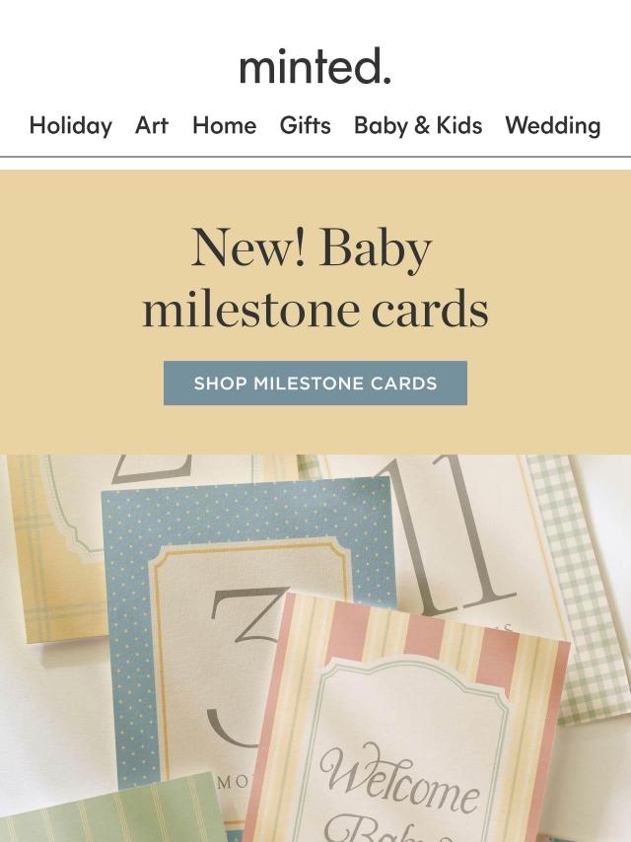Go to the Art category
Image resolution: width=631 pixels, height=842 pixels.
[152, 125]
